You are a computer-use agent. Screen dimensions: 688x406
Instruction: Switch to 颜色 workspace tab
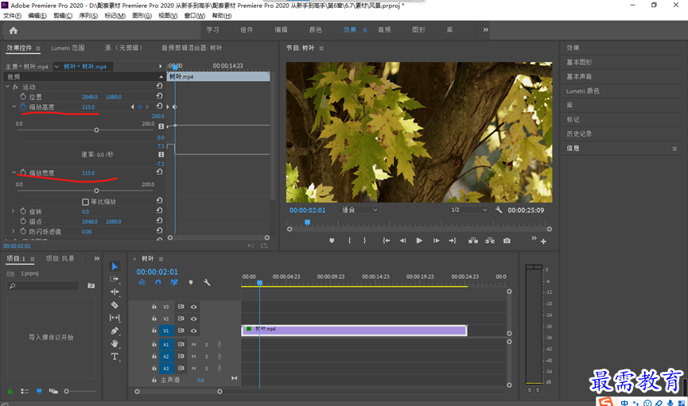pyautogui.click(x=316, y=30)
